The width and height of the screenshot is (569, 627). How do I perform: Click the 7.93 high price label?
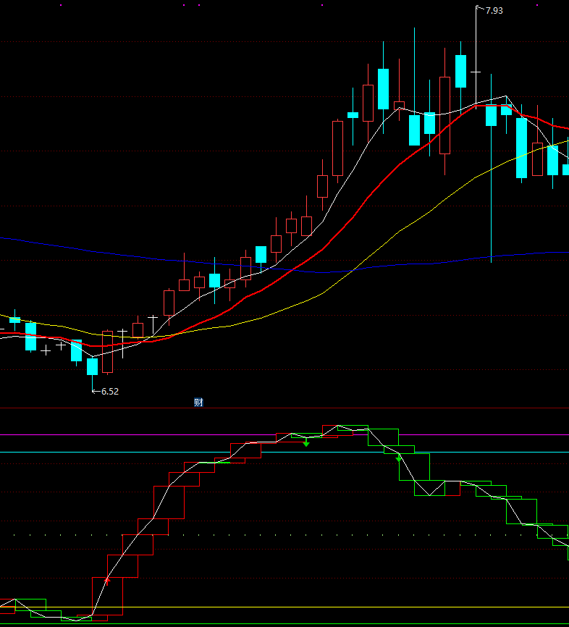tap(494, 11)
